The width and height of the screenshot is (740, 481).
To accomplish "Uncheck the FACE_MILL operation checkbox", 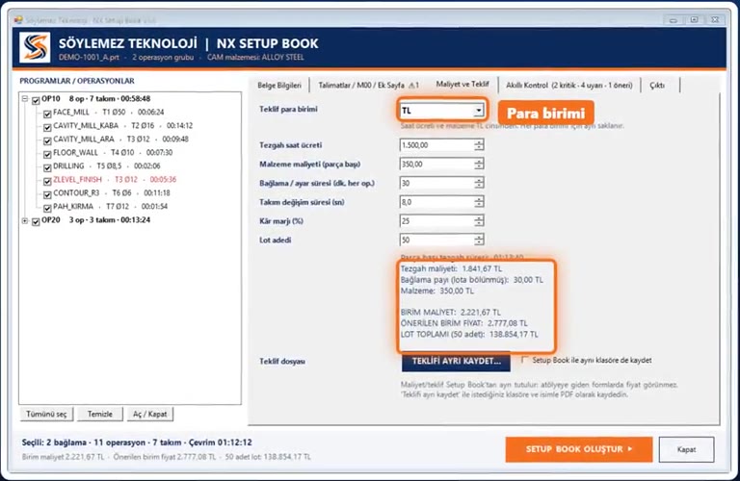I will (x=47, y=114).
